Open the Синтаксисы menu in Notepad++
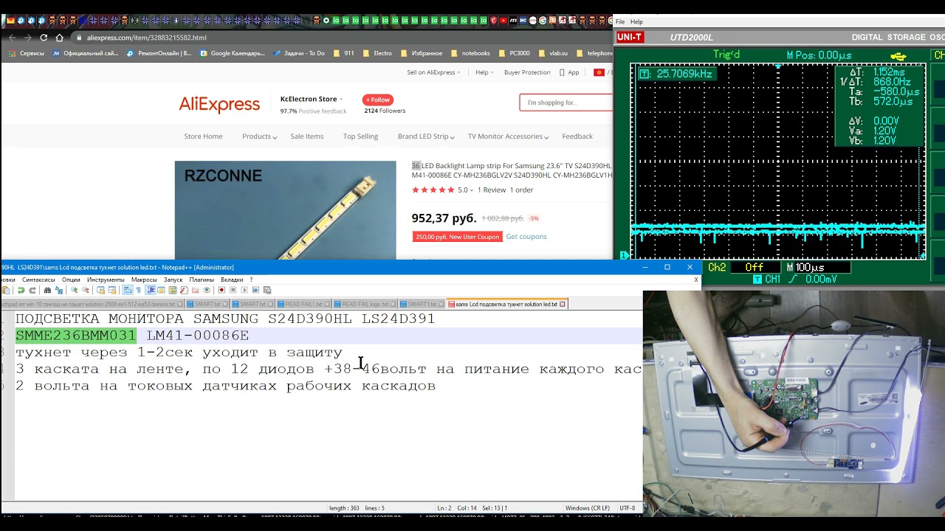The height and width of the screenshot is (531, 945). (38, 280)
